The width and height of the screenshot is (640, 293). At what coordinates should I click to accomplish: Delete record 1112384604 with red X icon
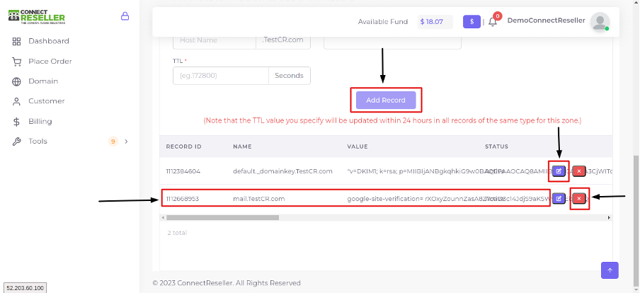point(579,171)
